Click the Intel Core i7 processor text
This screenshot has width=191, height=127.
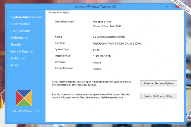coord(117,44)
